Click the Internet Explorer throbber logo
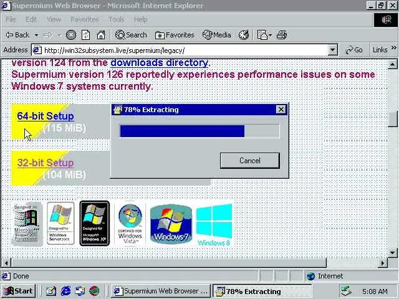Image resolution: width=399 pixels, height=299 pixels. 385,20
